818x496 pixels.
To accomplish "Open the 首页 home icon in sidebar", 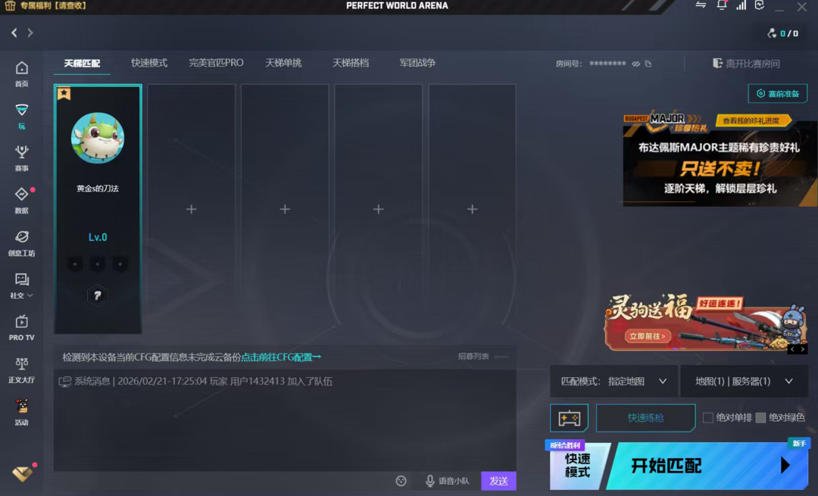I will pos(21,73).
